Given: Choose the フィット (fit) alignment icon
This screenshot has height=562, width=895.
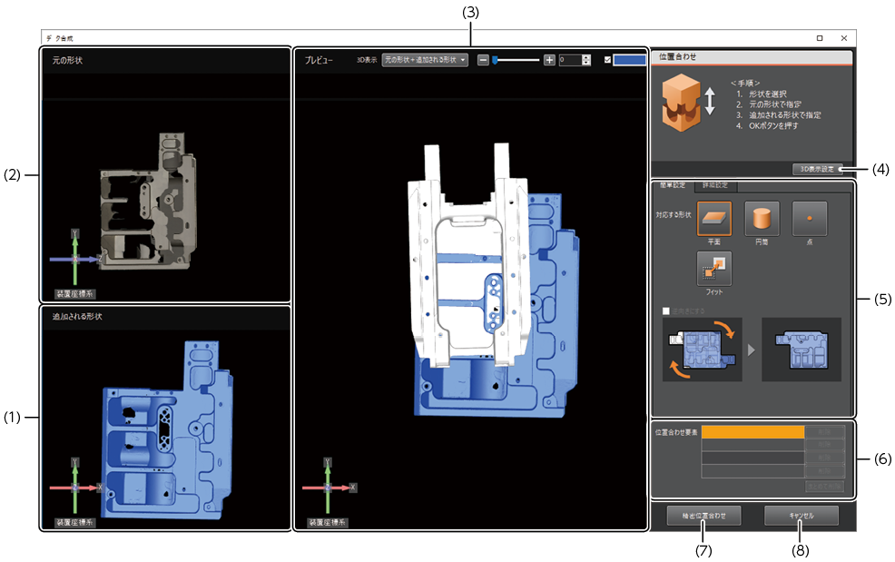Looking at the screenshot, I should pyautogui.click(x=713, y=269).
